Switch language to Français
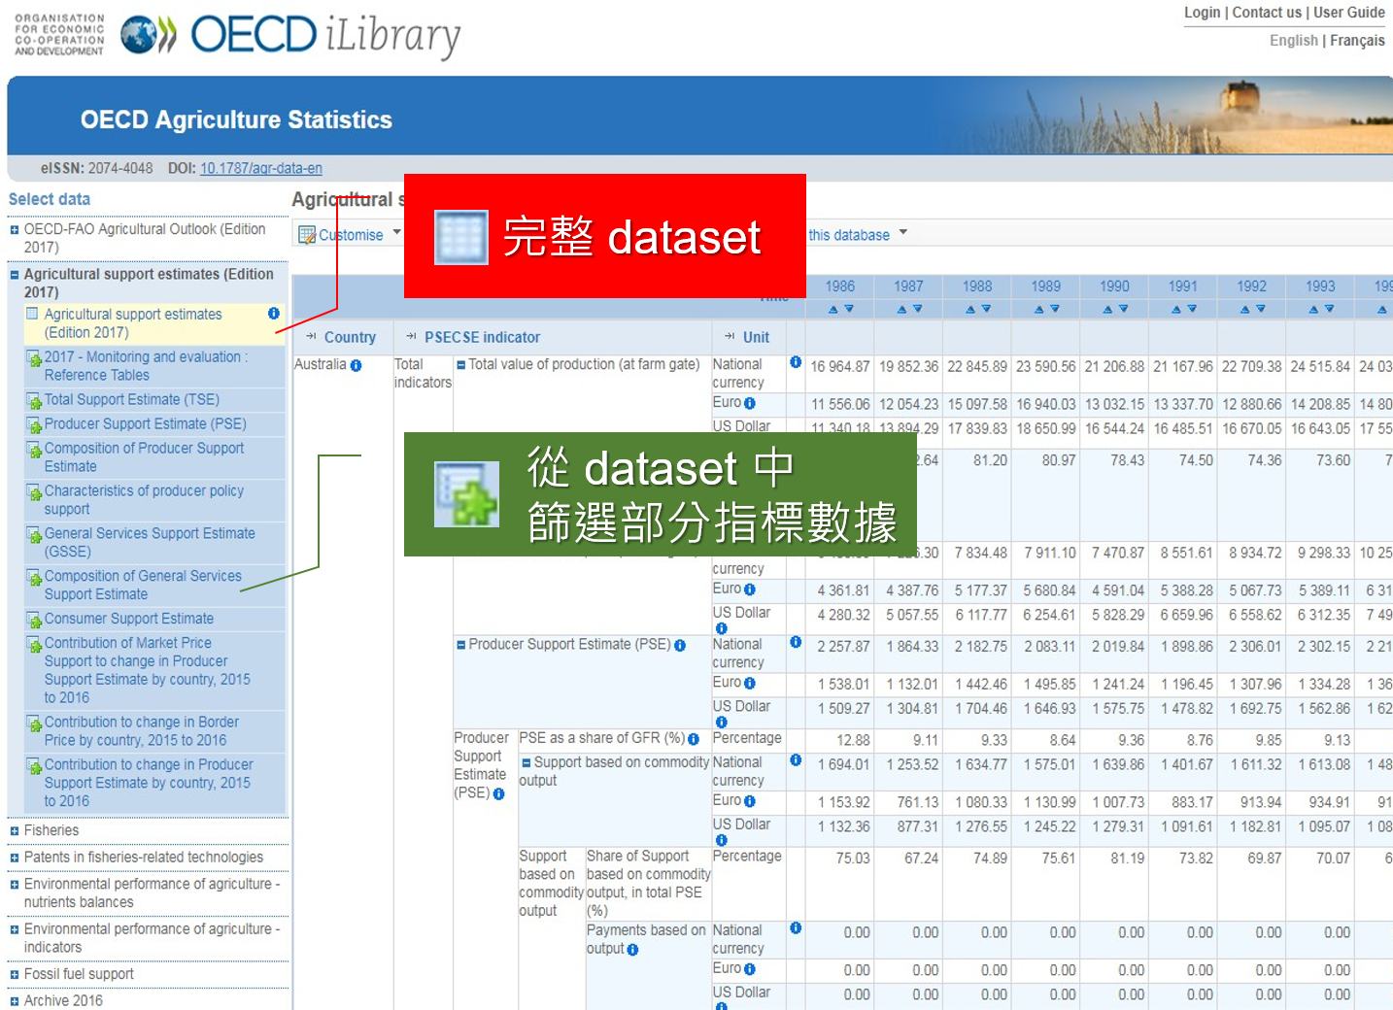Image resolution: width=1393 pixels, height=1010 pixels. (x=1357, y=41)
